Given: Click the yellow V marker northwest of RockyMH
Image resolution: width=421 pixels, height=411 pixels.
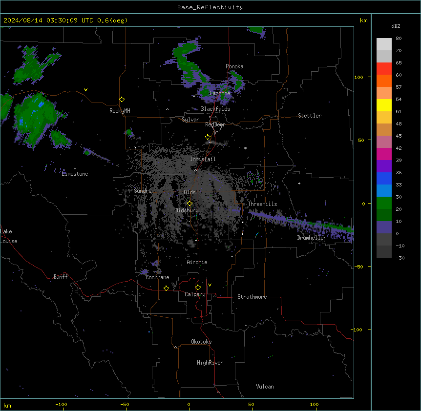Looking at the screenshot, I should click(x=85, y=90).
